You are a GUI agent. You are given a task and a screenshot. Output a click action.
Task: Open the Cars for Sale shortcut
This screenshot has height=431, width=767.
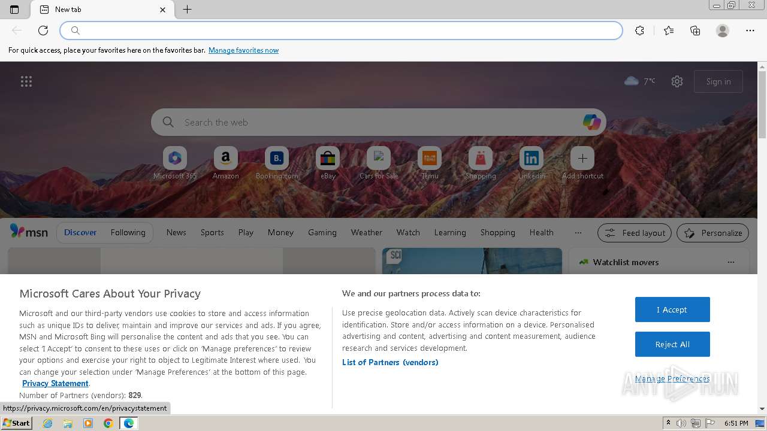[379, 163]
